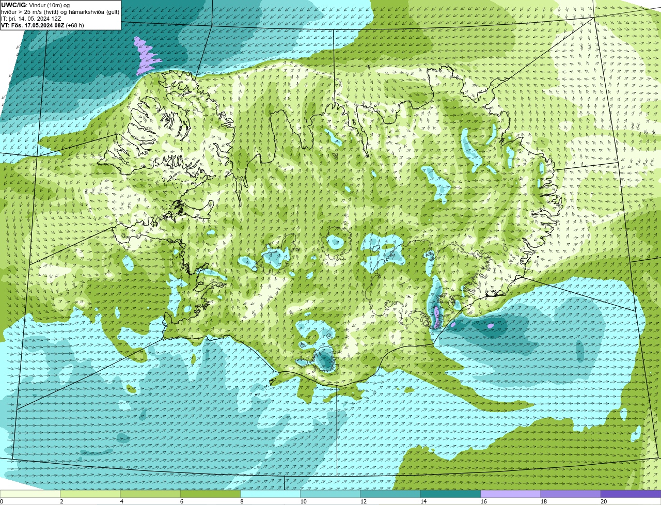
Task: Click the legend label "20"
Action: [x=604, y=501]
